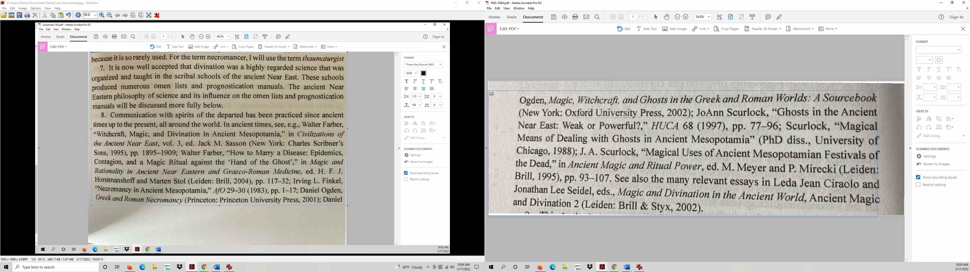
Task: Click the envelope email icon in IMG-3084.pdf window
Action: (x=586, y=17)
